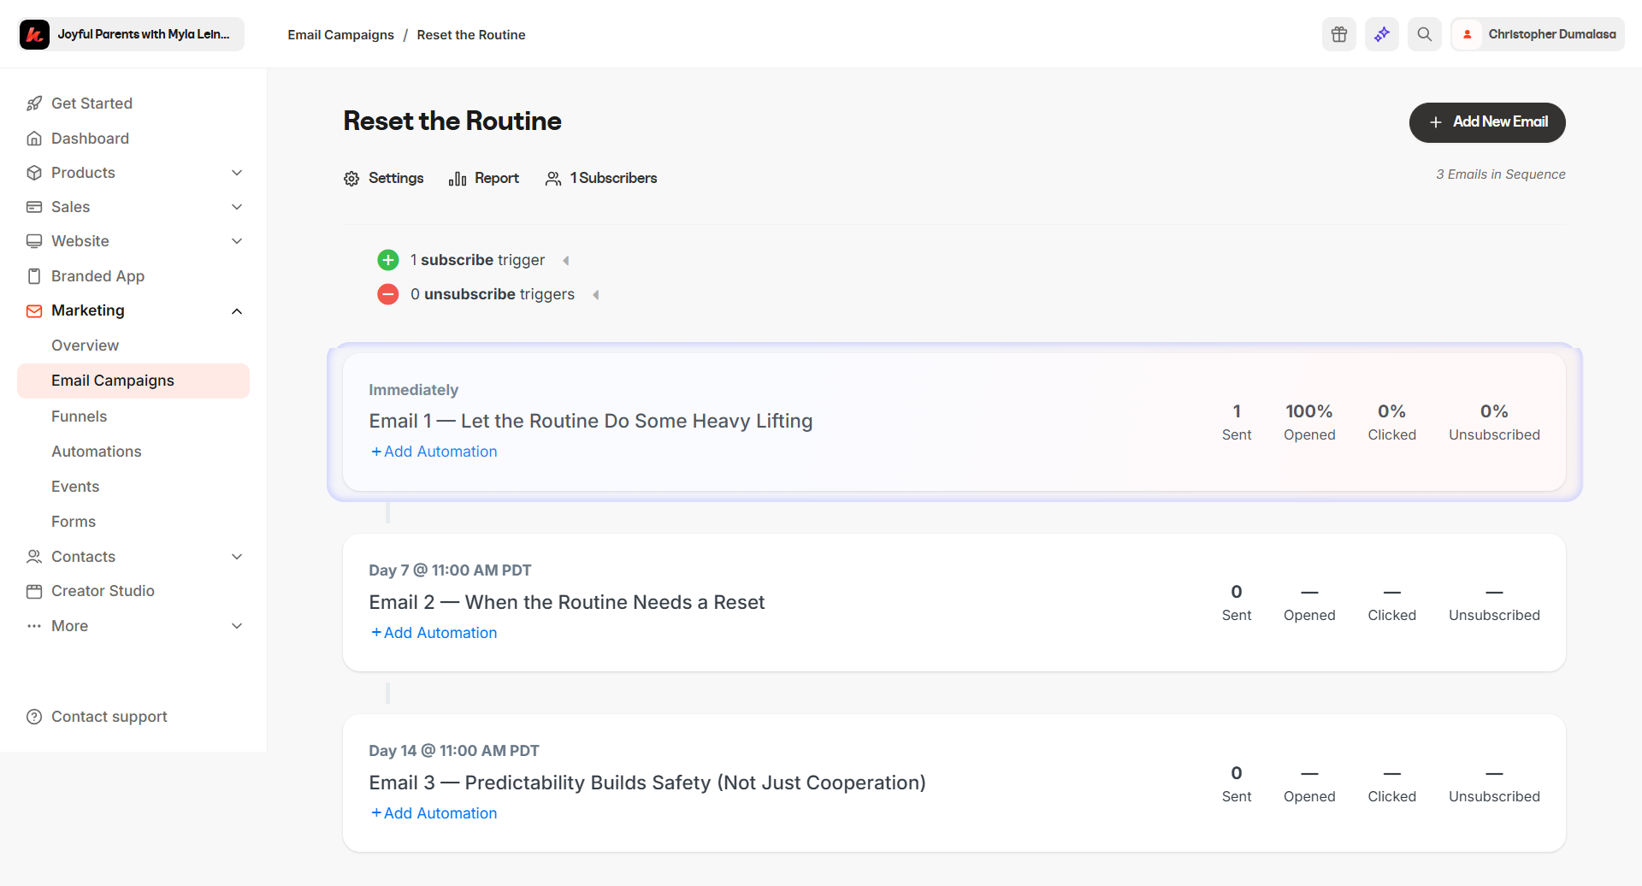Open Funnels in the Marketing submenu
Screen dimensions: 1642x886
[79, 416]
